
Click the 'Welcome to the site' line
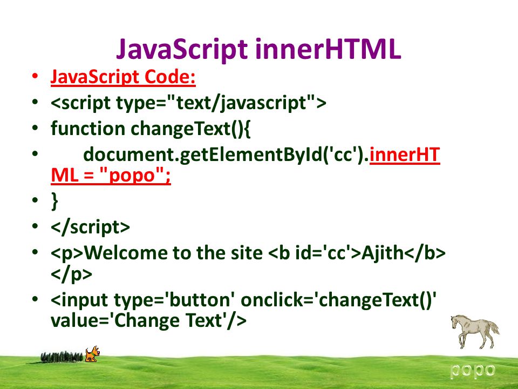pyautogui.click(x=248, y=253)
